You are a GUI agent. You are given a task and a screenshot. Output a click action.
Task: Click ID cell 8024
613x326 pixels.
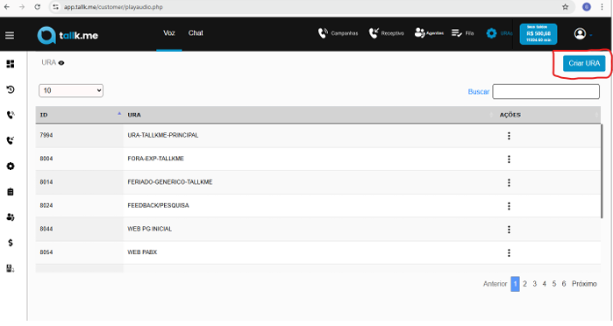[46, 206]
